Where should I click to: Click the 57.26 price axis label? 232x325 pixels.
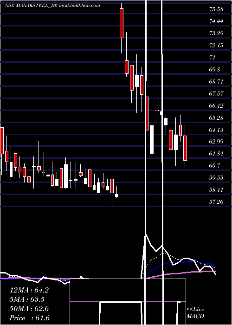coord(216,201)
